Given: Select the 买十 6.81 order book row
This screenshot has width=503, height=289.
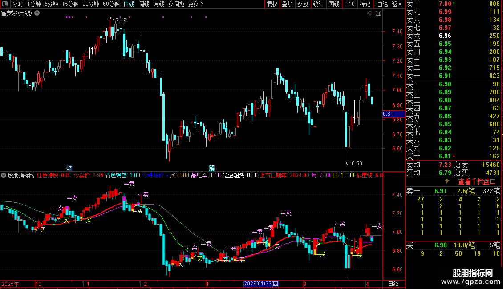Looking at the screenshot, I should coord(454,156).
